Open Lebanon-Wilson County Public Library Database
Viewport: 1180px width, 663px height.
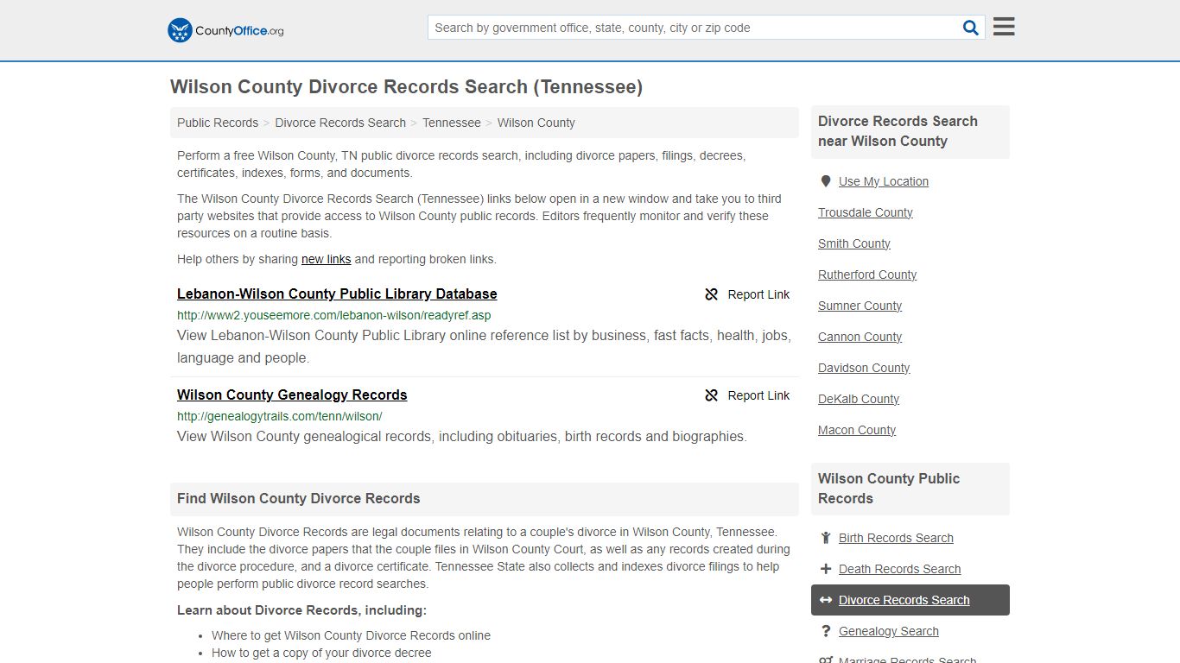[337, 294]
